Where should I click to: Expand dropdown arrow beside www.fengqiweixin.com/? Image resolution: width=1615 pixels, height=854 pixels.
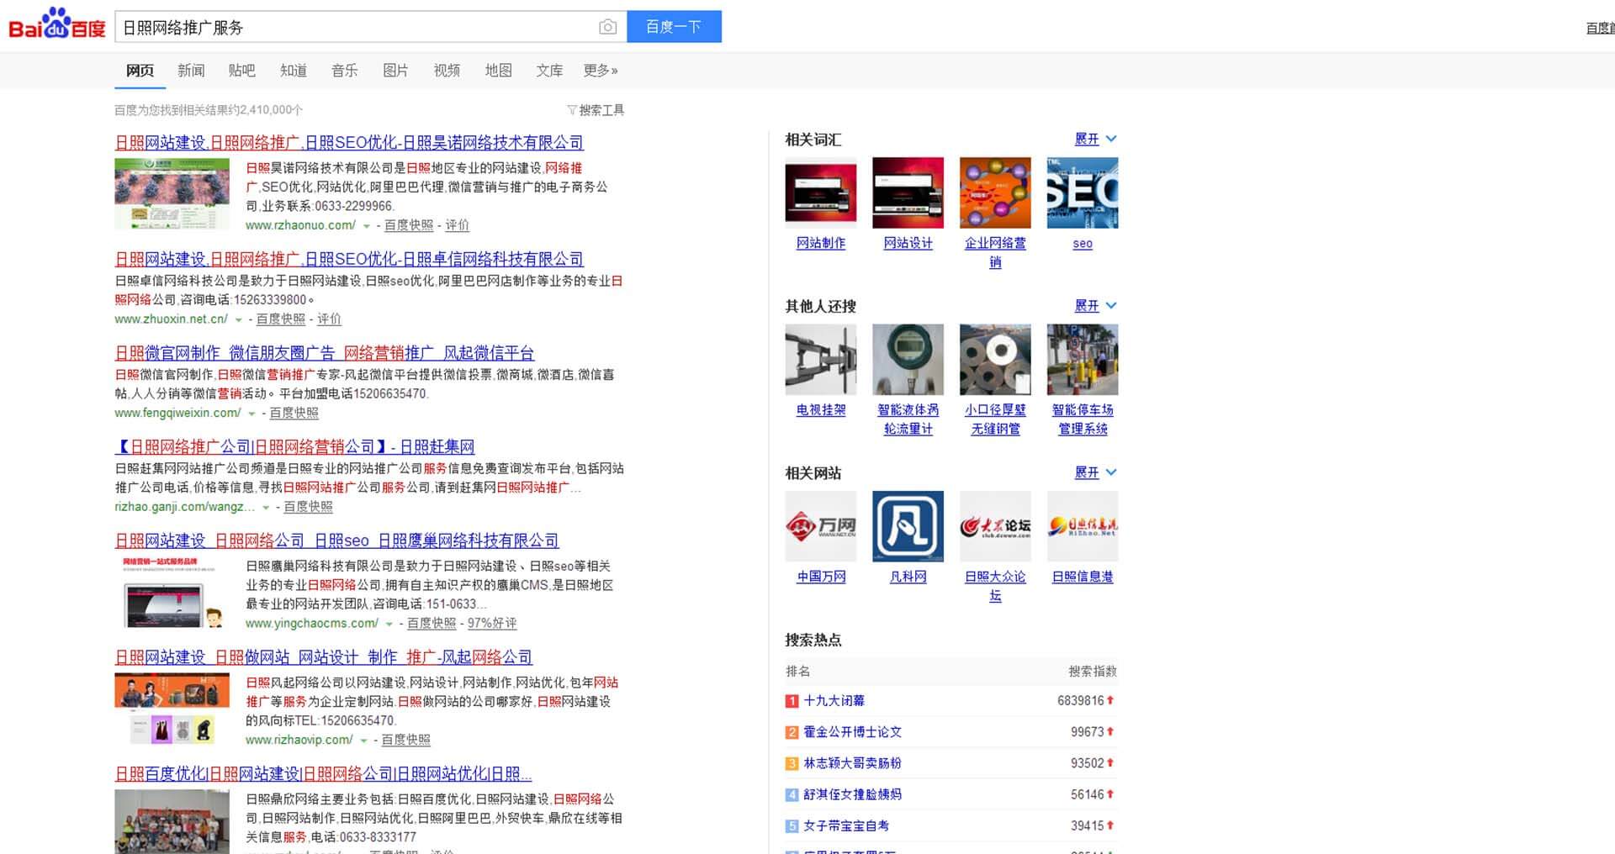click(x=252, y=414)
